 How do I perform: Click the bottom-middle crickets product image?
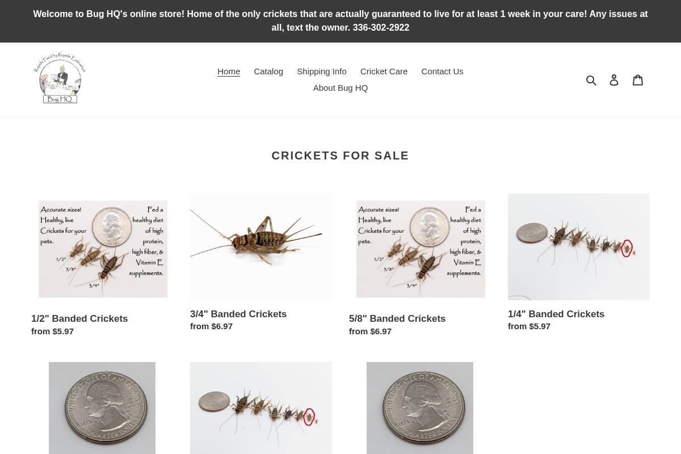261,408
